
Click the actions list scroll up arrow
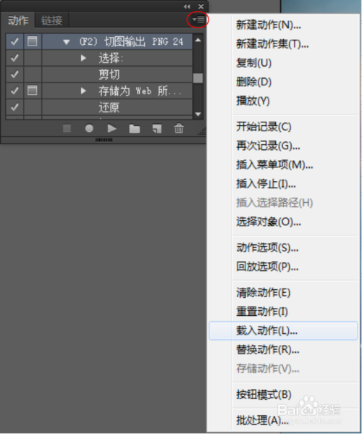pos(198,40)
